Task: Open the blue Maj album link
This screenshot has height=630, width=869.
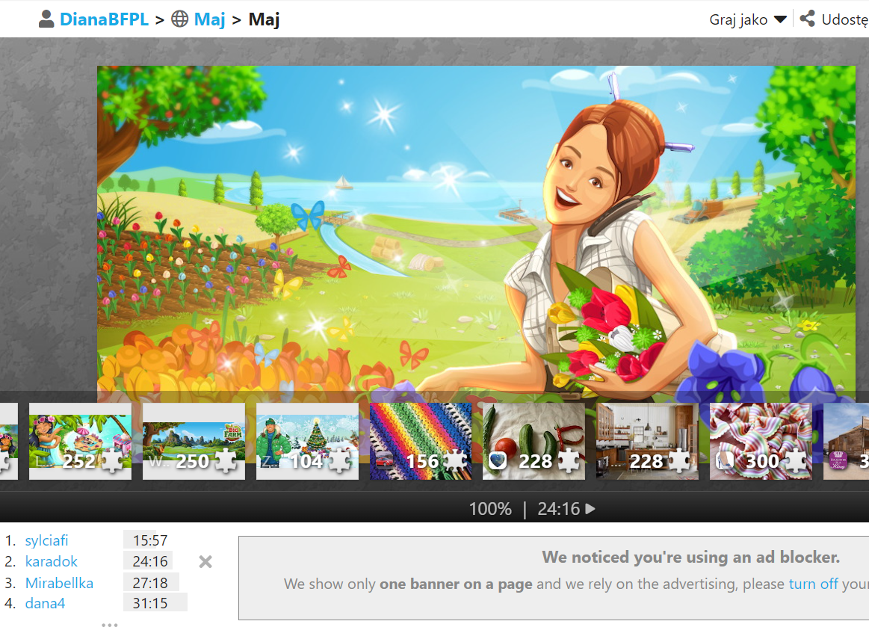Action: 209,19
